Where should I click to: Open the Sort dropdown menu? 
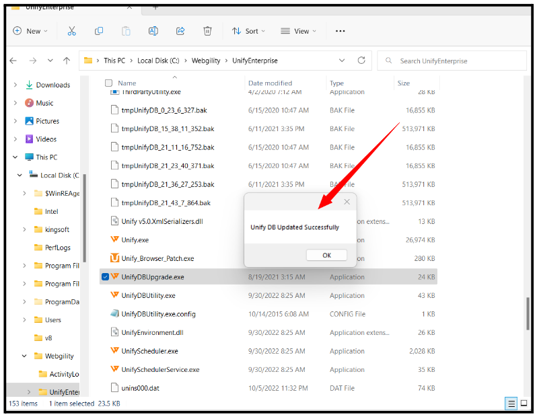tap(248, 31)
